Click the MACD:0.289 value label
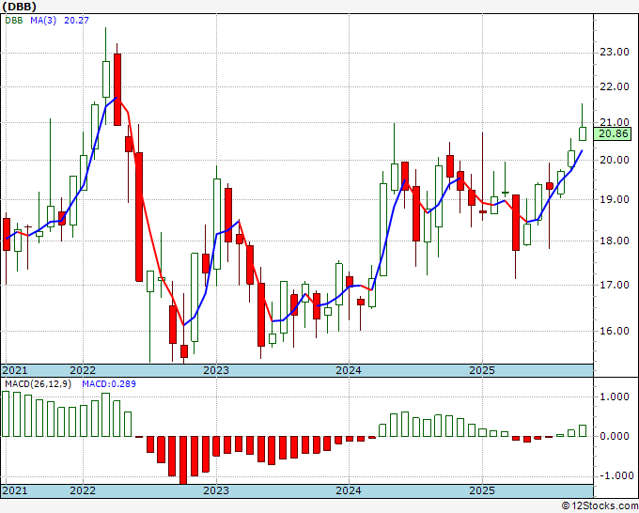 pyautogui.click(x=109, y=384)
